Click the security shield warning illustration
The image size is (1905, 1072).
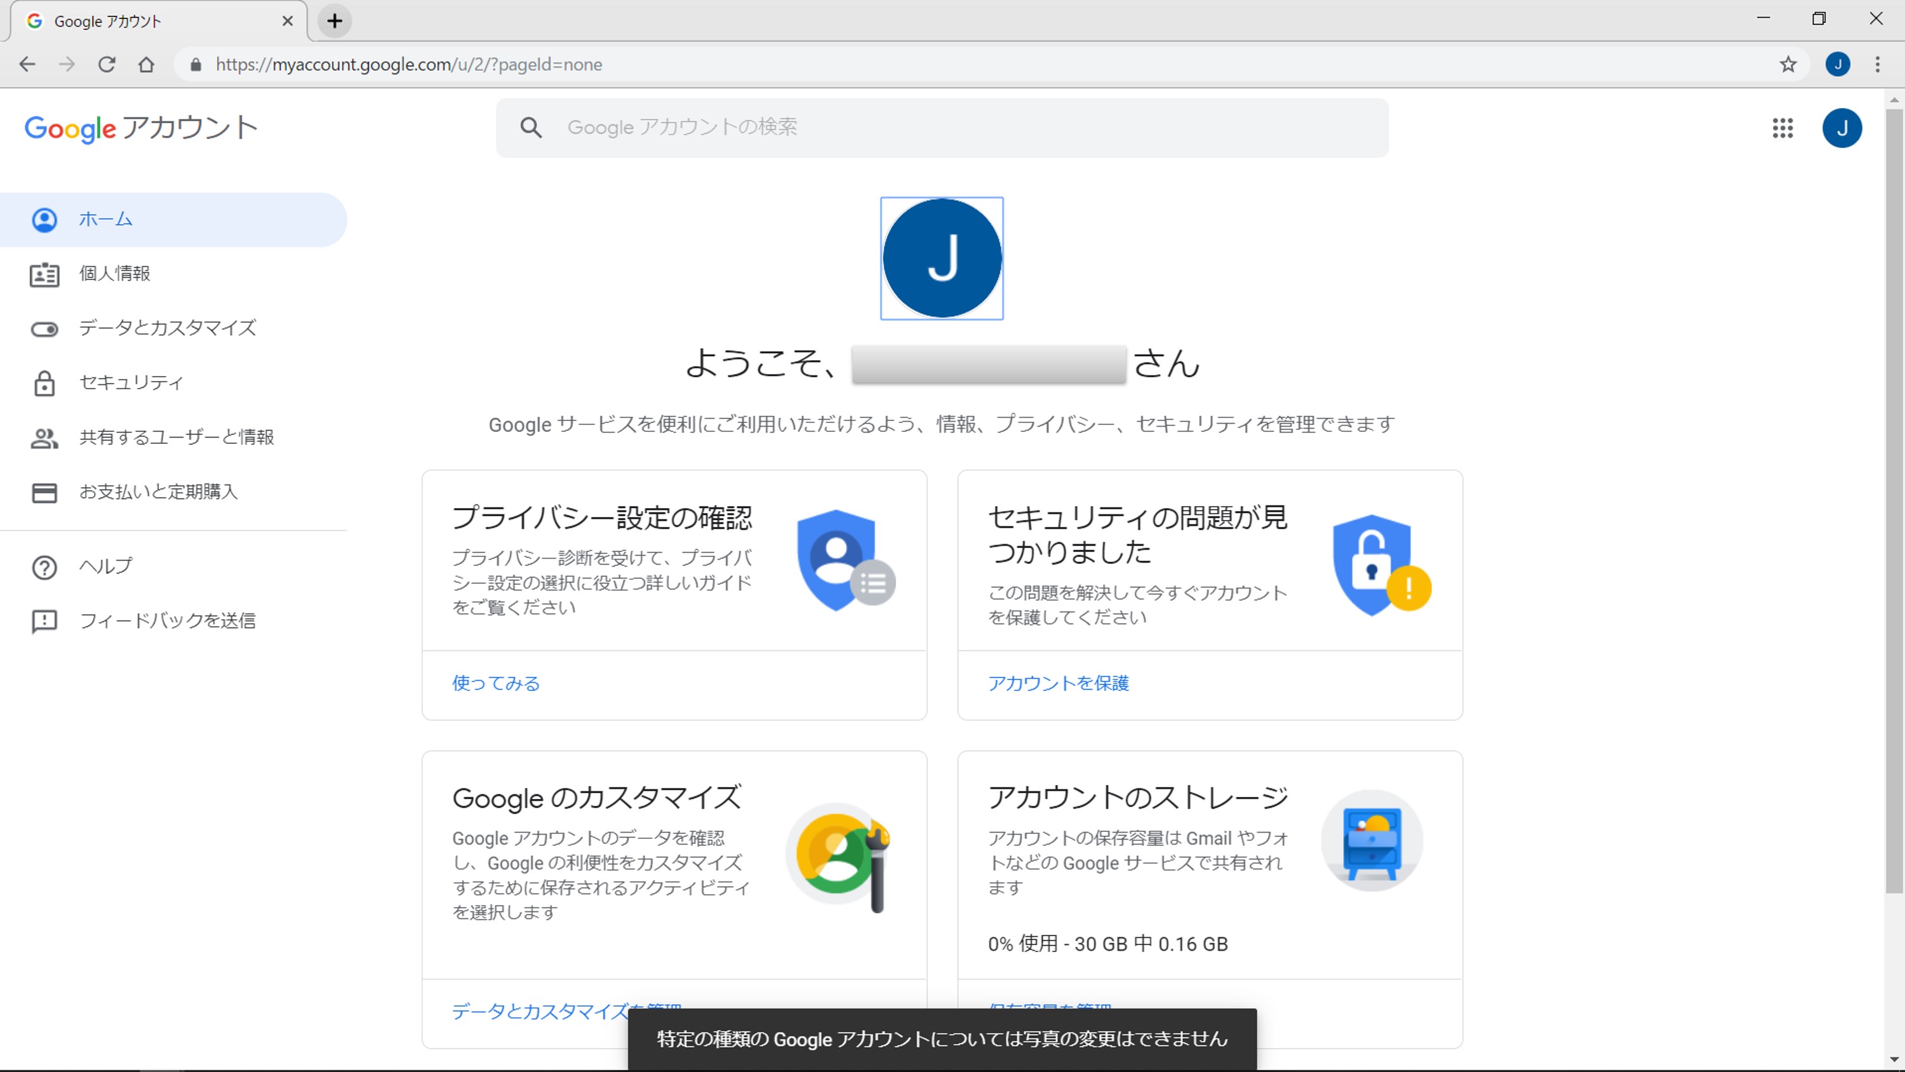point(1381,565)
